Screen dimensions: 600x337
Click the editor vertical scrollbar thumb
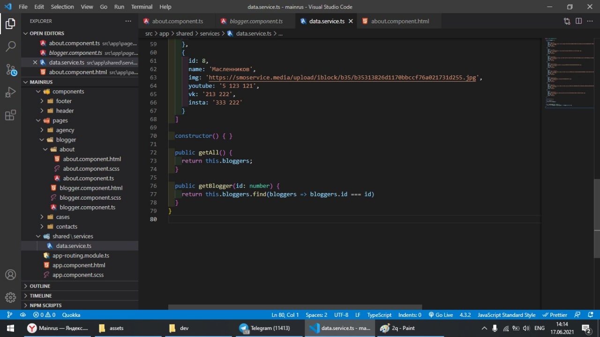pos(597,218)
